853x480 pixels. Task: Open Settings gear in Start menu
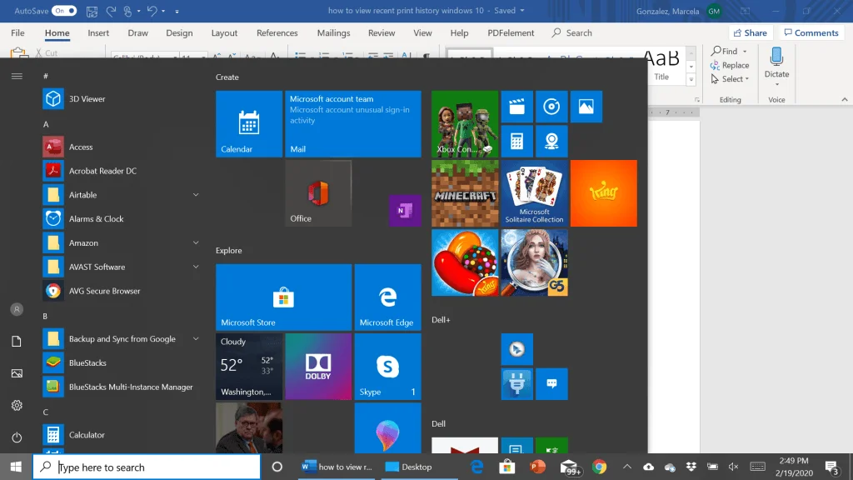coord(17,406)
